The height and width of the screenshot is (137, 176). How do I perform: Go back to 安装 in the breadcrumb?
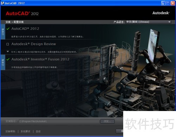pyautogui.click(x=8, y=22)
